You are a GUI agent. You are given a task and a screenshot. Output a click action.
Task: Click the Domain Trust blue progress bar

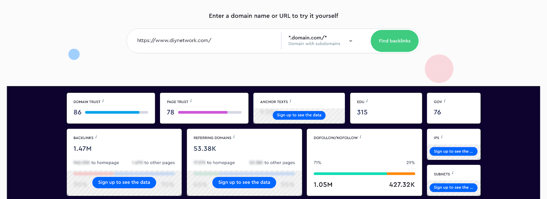click(112, 112)
